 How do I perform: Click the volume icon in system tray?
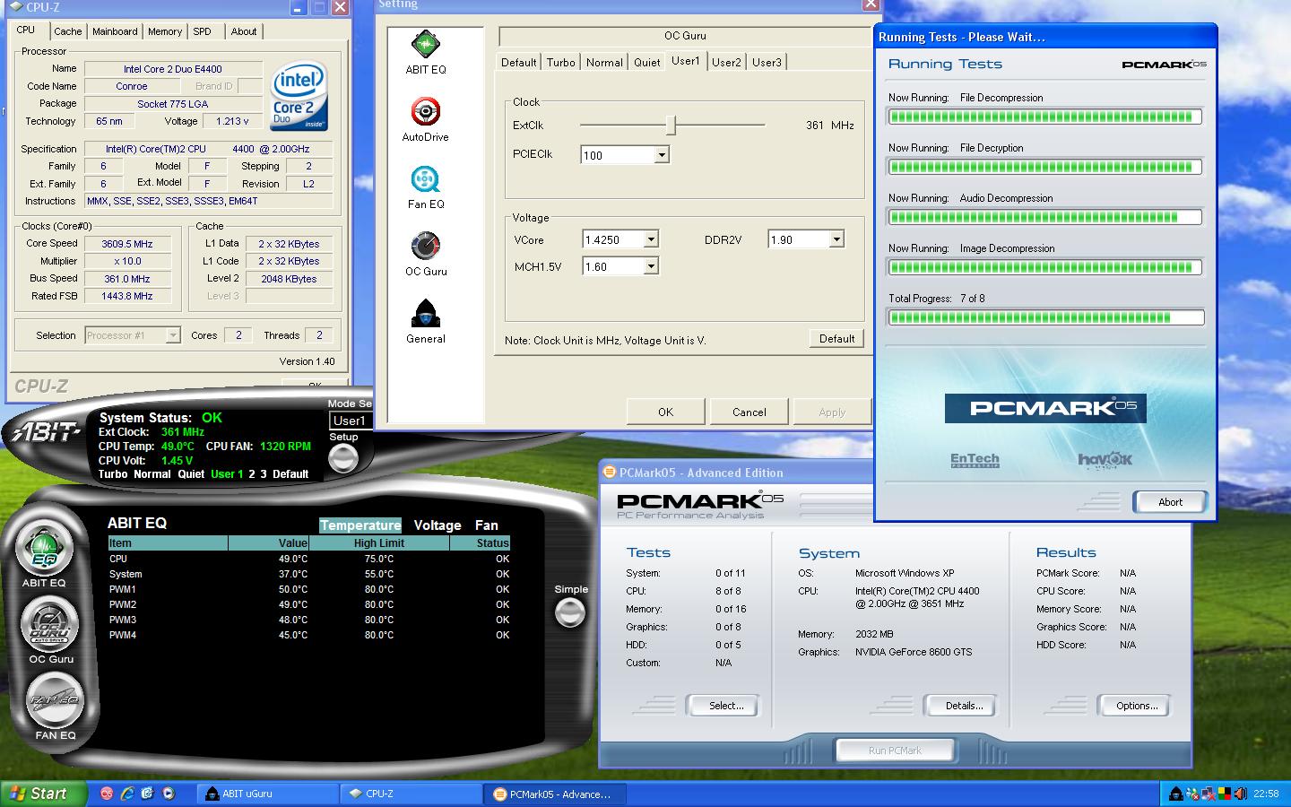pos(1241,794)
